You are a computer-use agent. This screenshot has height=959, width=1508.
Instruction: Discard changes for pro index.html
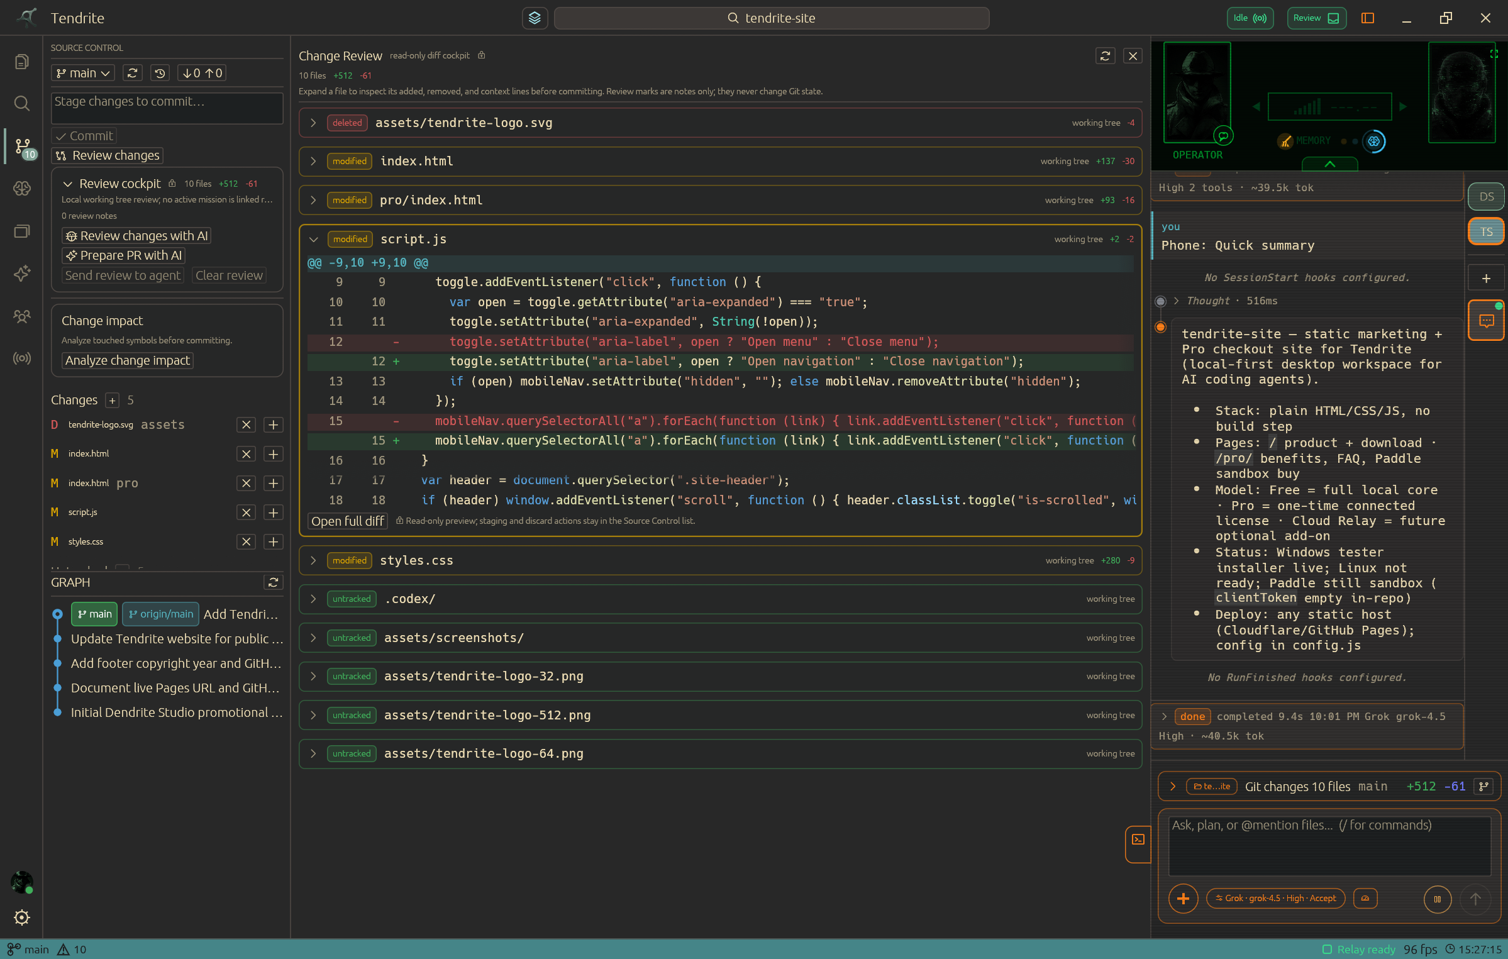[247, 484]
